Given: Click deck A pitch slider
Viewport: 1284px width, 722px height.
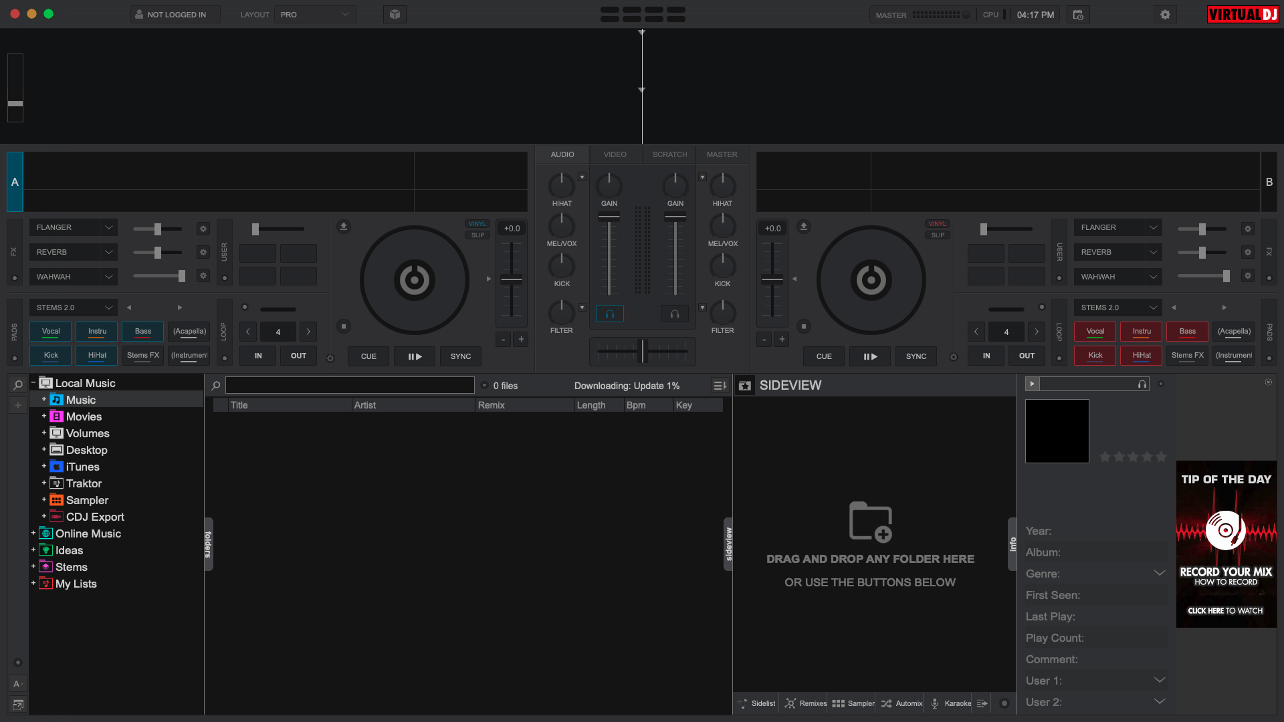Looking at the screenshot, I should (x=512, y=279).
